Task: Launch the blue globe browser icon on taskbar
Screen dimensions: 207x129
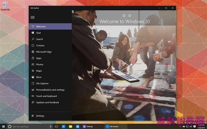Action: point(63,127)
